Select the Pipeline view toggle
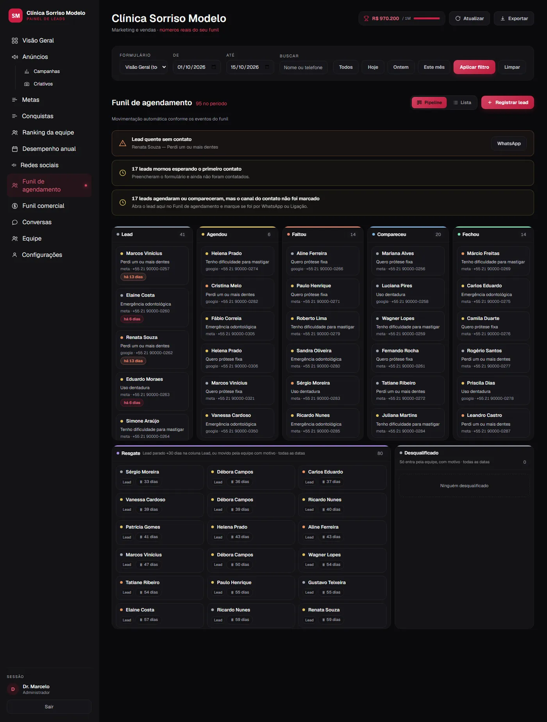 429,102
